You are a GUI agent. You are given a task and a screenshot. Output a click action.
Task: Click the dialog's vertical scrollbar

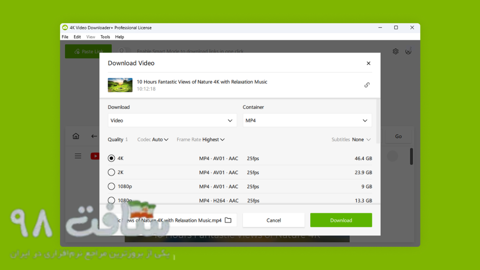pyautogui.click(x=378, y=121)
